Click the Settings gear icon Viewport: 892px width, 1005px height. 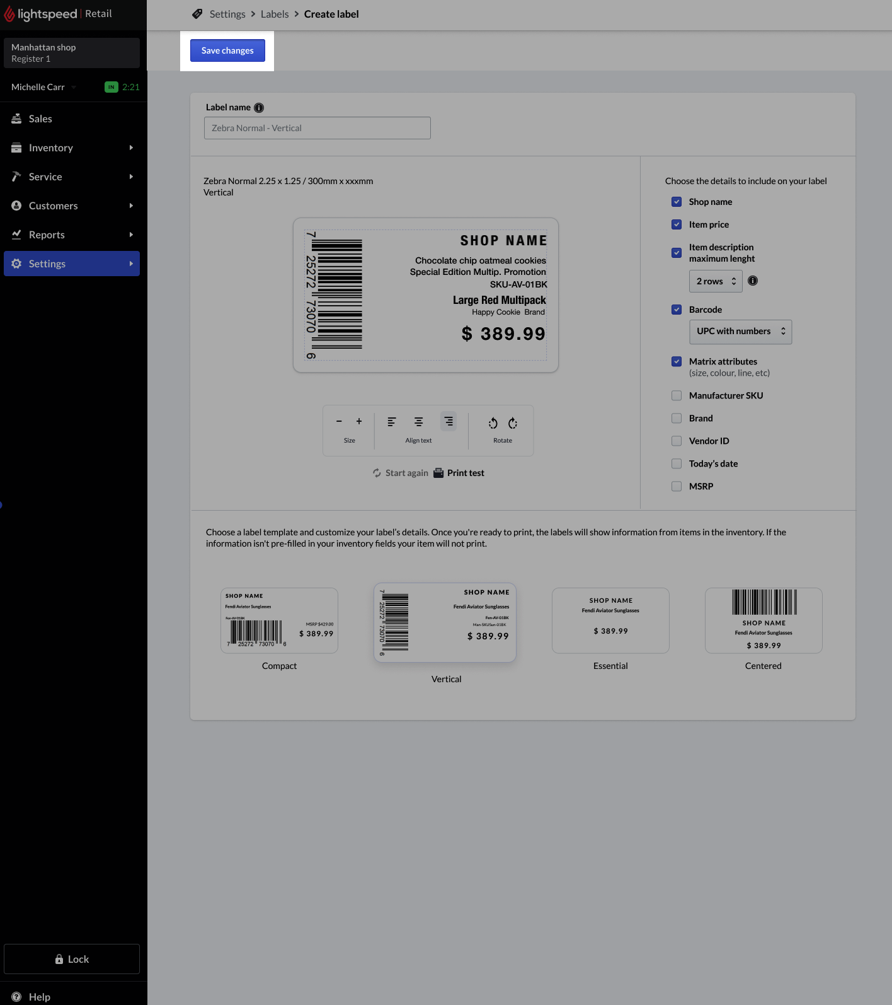pos(16,264)
